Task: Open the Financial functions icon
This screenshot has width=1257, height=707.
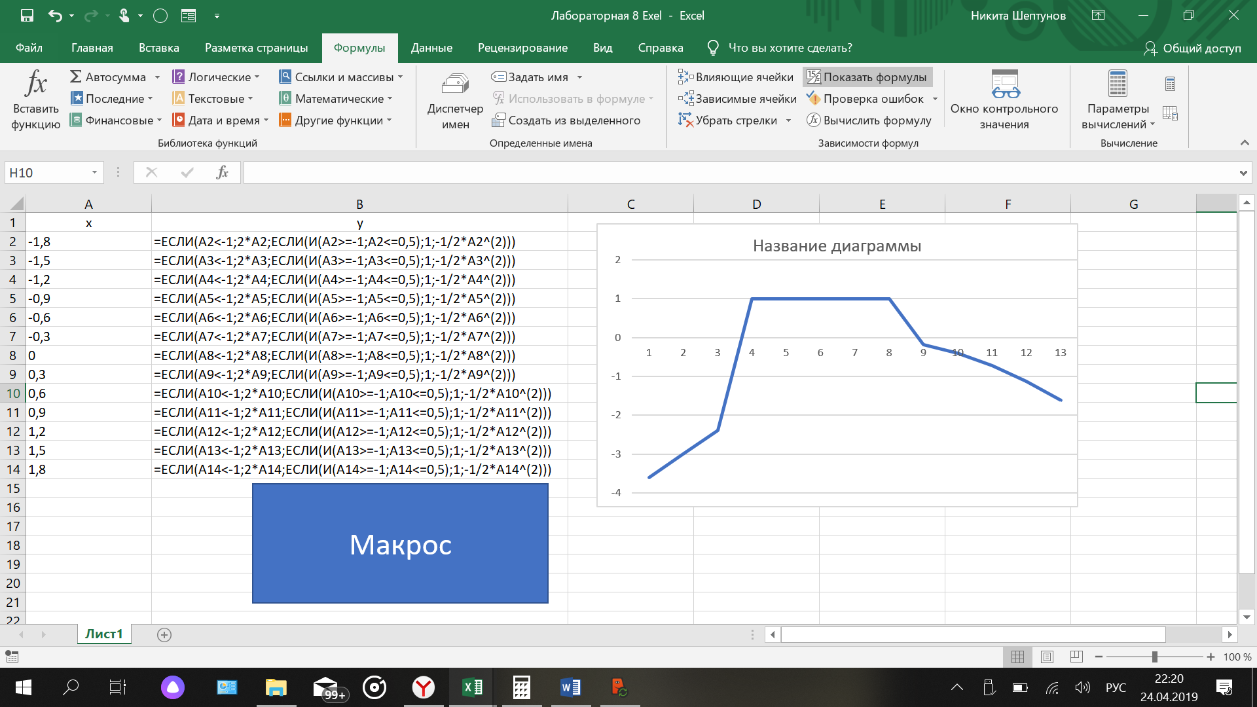Action: coord(76,120)
